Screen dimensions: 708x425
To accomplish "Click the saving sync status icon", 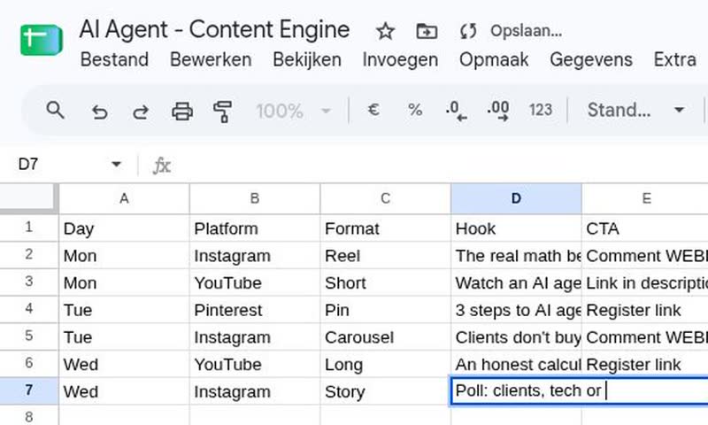I will click(468, 32).
